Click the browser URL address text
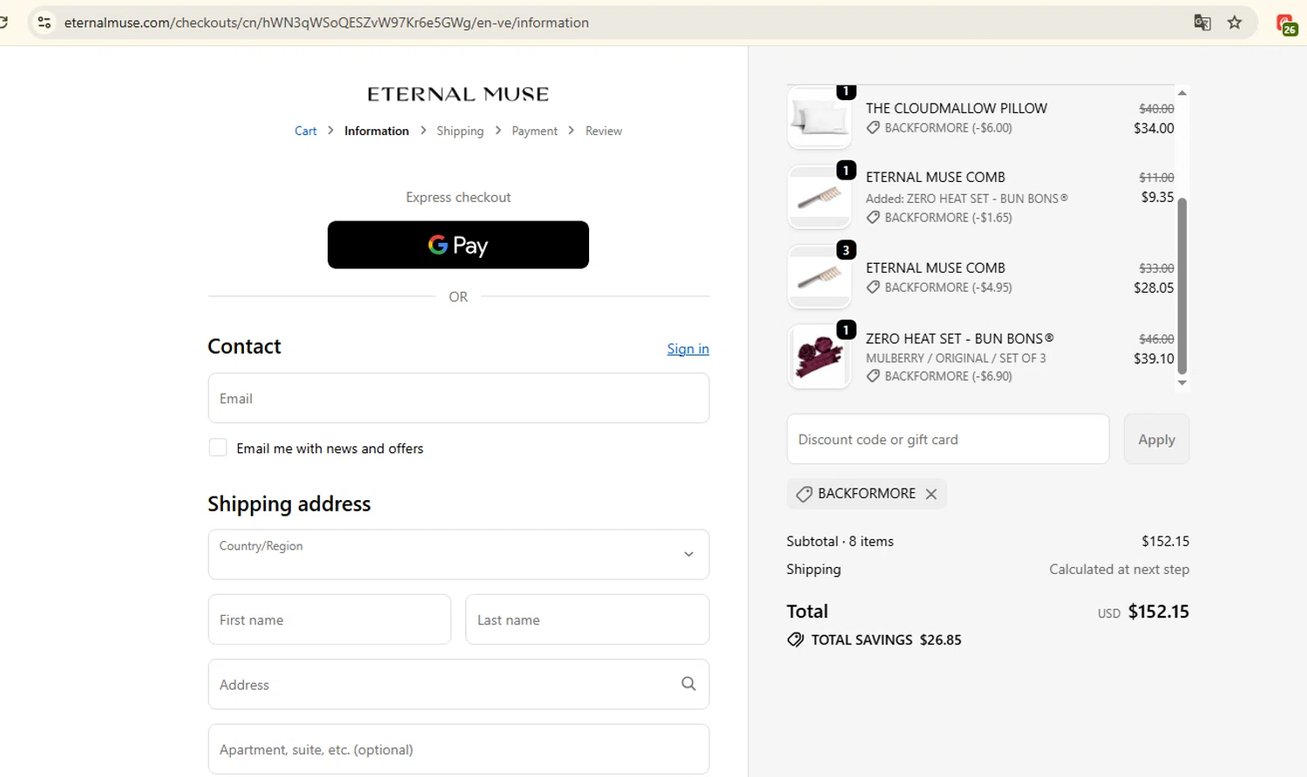The width and height of the screenshot is (1307, 777). (x=327, y=23)
